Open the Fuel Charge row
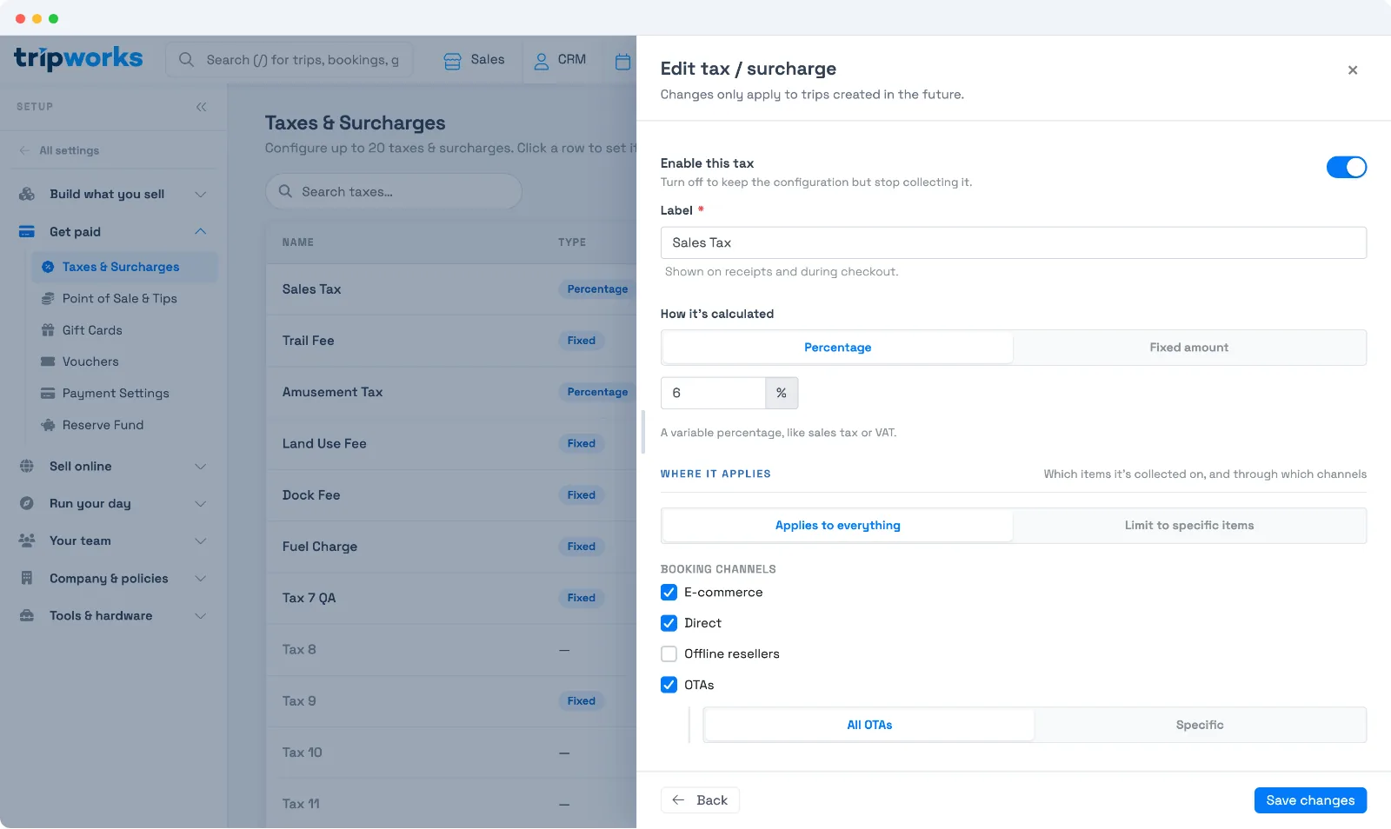This screenshot has height=829, width=1391. click(x=450, y=547)
